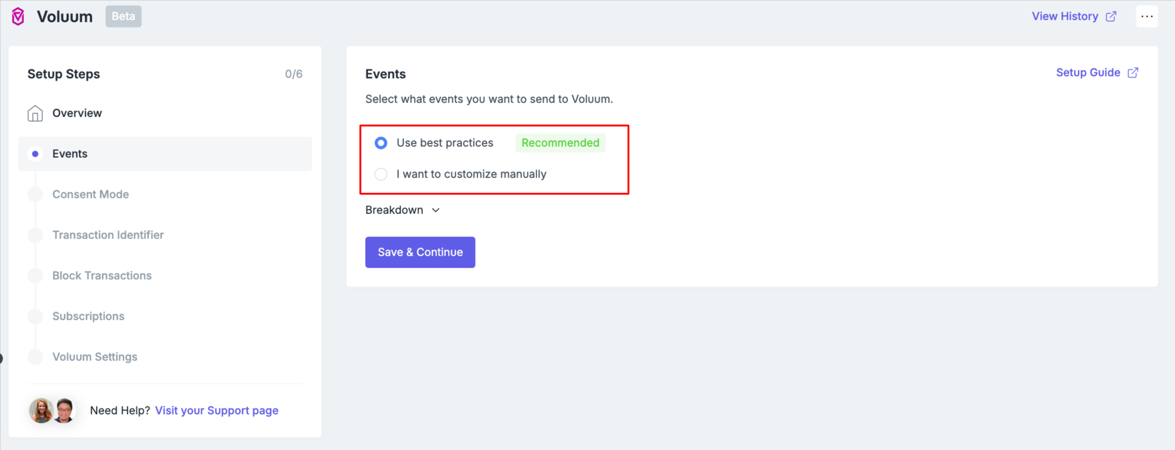Open the three-dot overflow menu
1175x450 pixels.
(x=1147, y=16)
